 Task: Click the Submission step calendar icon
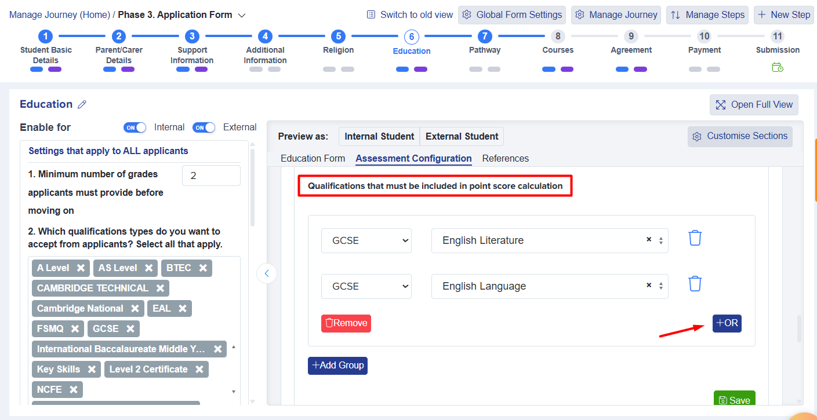(778, 68)
